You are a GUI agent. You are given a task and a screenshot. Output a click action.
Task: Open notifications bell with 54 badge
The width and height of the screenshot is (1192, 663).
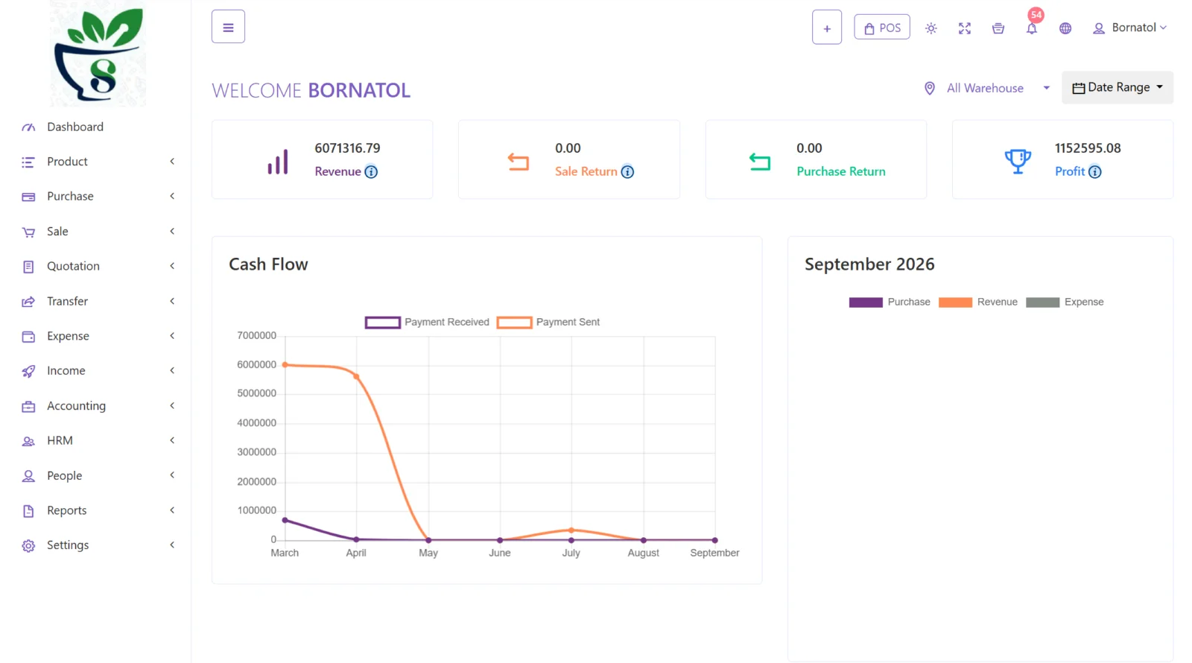click(x=1032, y=28)
